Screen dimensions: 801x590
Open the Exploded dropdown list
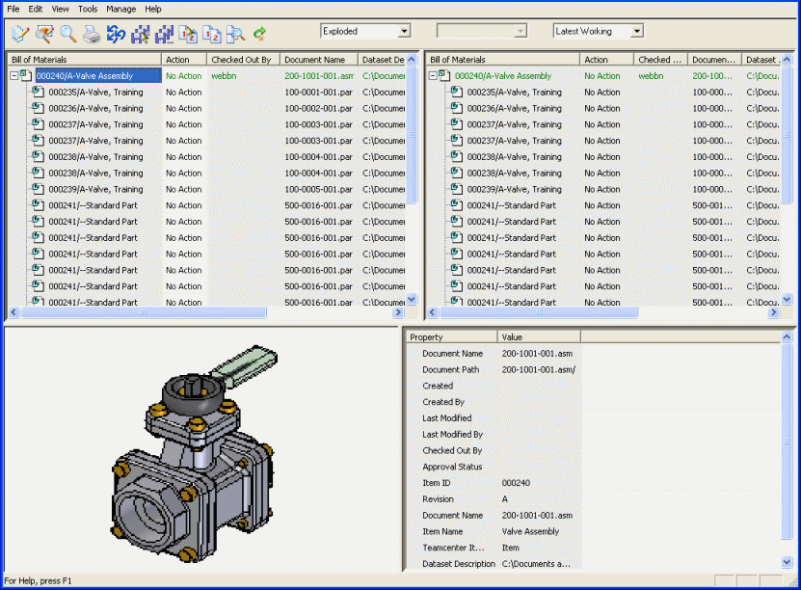point(403,32)
